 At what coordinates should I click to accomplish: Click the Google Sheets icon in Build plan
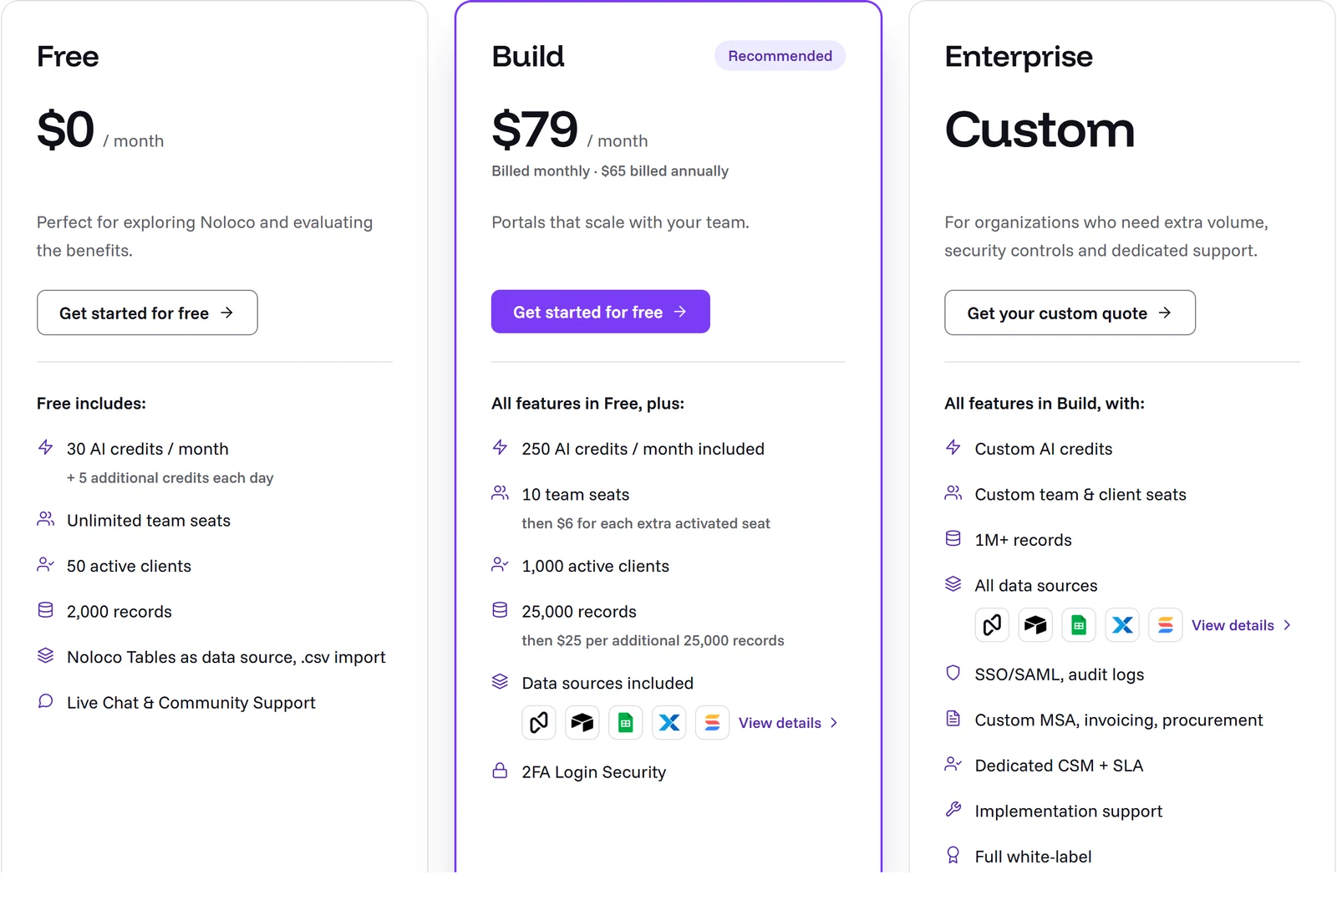(x=626, y=722)
